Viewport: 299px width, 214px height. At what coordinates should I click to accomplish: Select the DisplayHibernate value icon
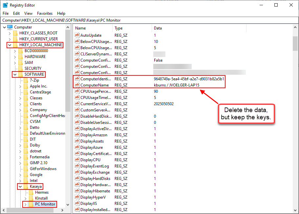77,191
